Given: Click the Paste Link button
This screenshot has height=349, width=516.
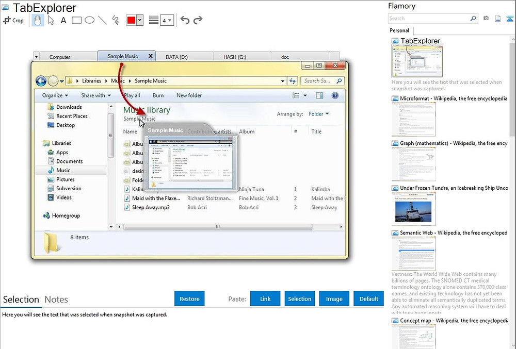Looking at the screenshot, I should pyautogui.click(x=265, y=298).
